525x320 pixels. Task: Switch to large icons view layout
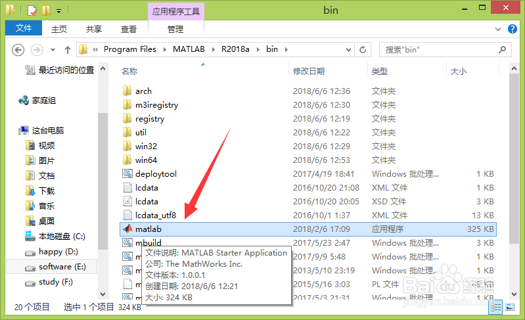[x=510, y=307]
